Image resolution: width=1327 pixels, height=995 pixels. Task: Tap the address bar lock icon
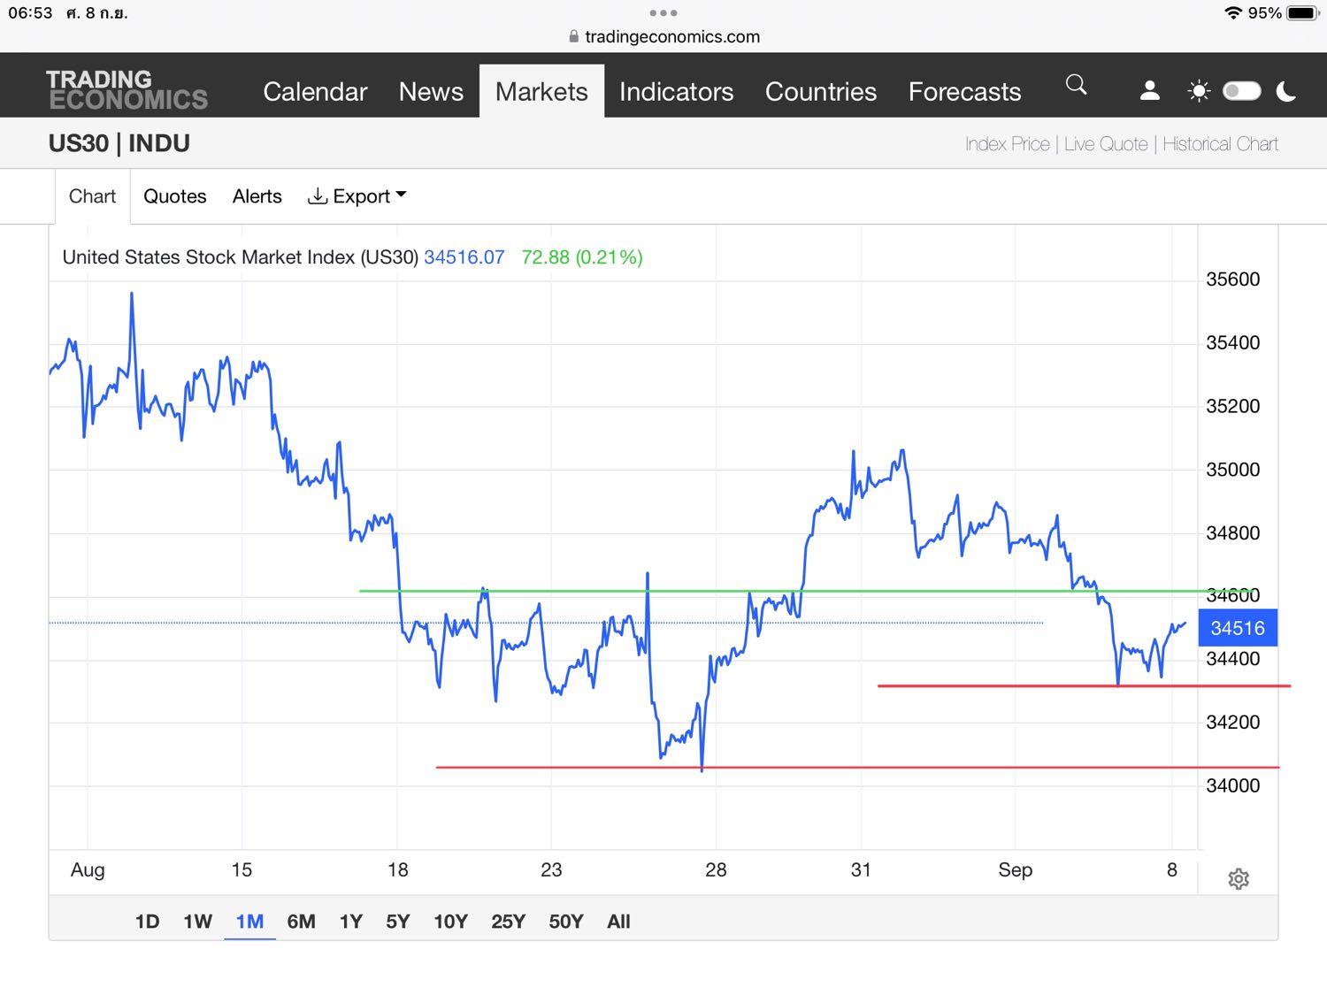pyautogui.click(x=573, y=36)
